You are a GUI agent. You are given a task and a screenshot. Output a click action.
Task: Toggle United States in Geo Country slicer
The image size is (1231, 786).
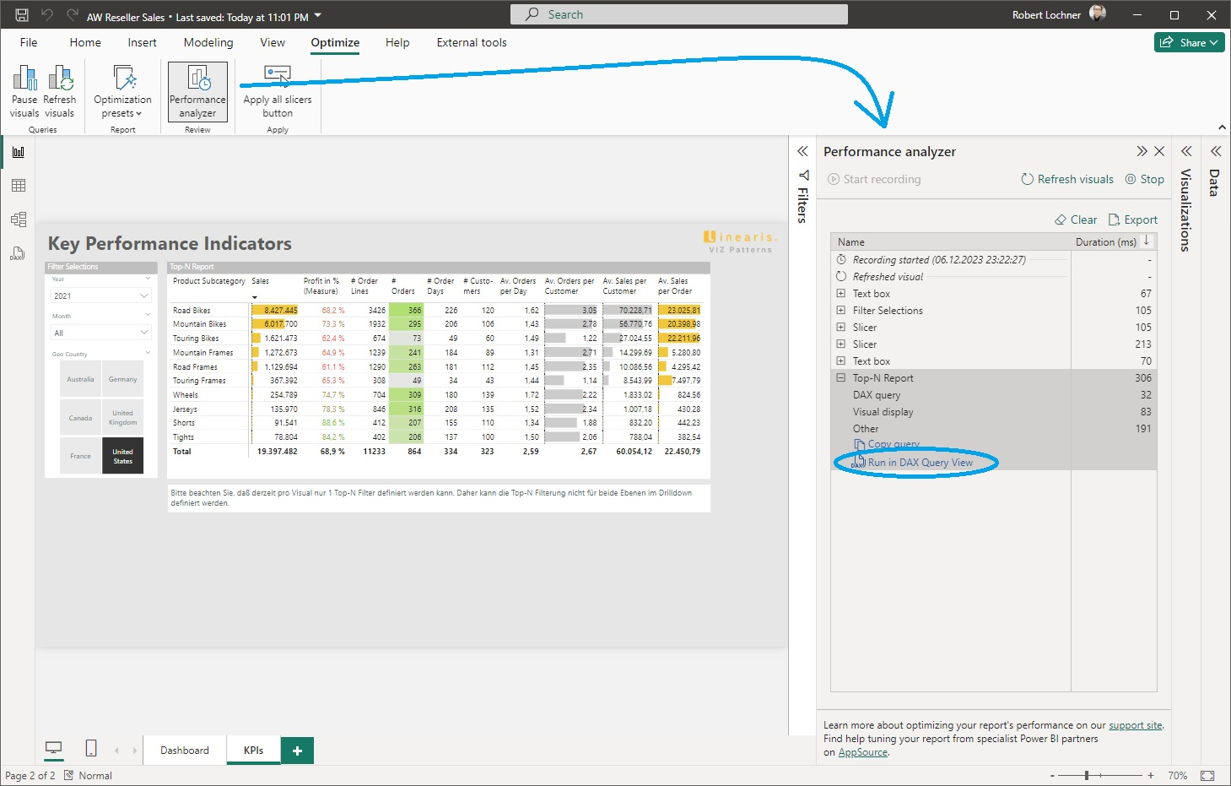122,455
